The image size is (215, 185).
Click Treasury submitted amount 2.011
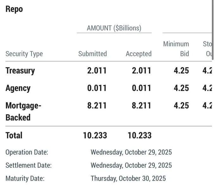click(x=97, y=70)
